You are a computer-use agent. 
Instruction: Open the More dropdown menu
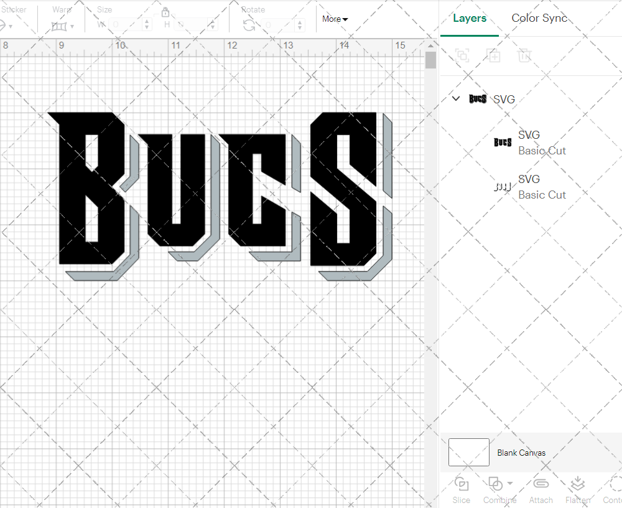coord(335,19)
